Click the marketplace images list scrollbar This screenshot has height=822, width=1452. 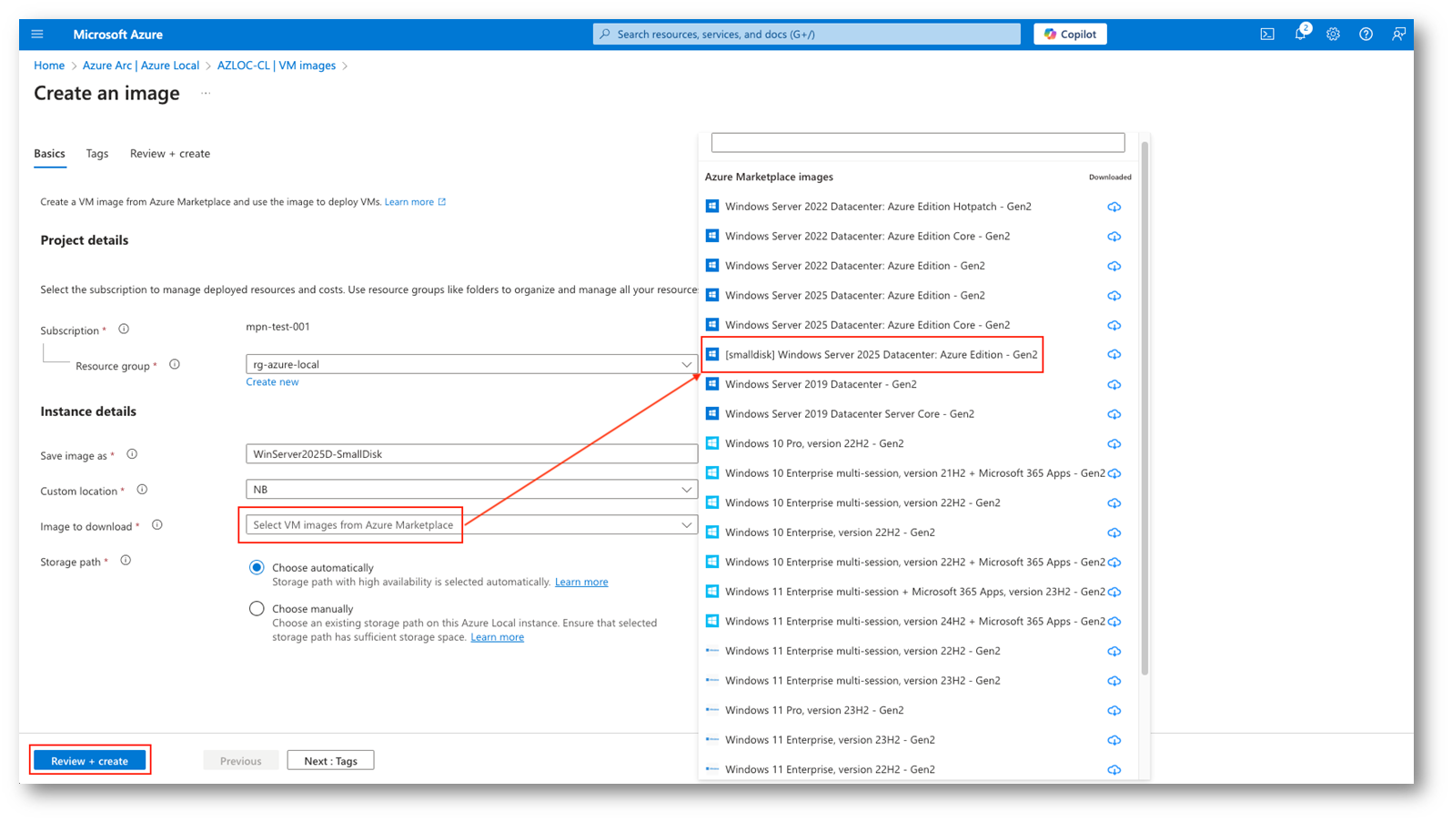pos(1144,410)
